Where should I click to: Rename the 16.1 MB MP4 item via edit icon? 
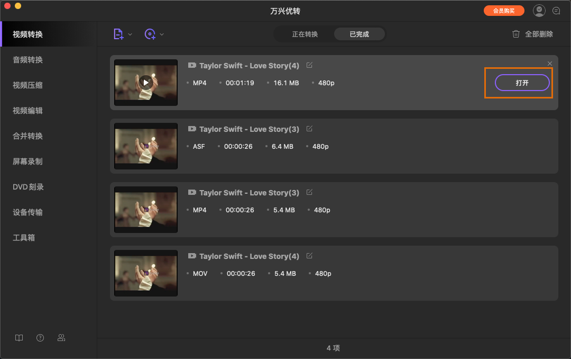coord(309,65)
